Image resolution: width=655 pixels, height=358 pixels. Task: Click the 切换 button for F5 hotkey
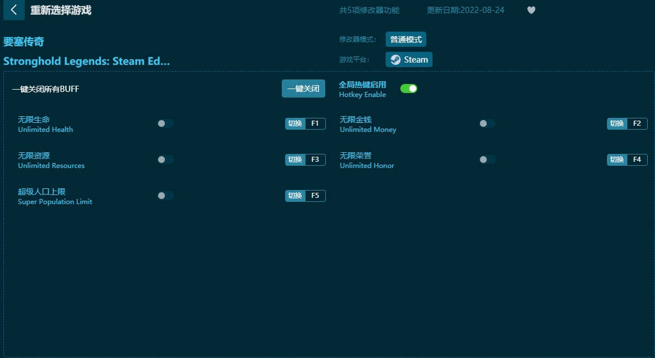pos(295,196)
